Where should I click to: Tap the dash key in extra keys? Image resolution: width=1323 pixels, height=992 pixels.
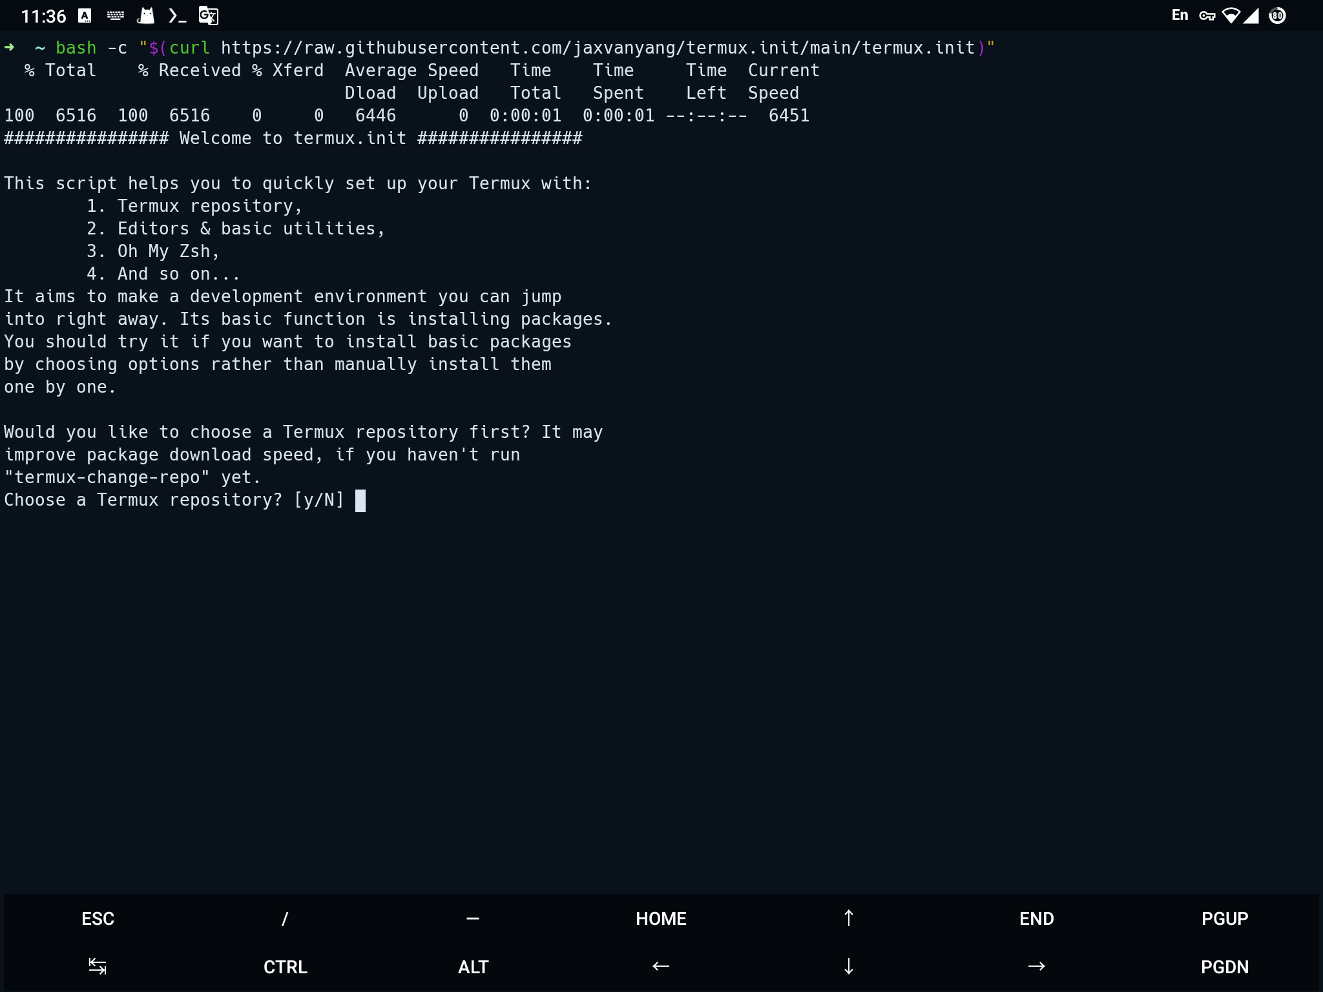(x=473, y=918)
